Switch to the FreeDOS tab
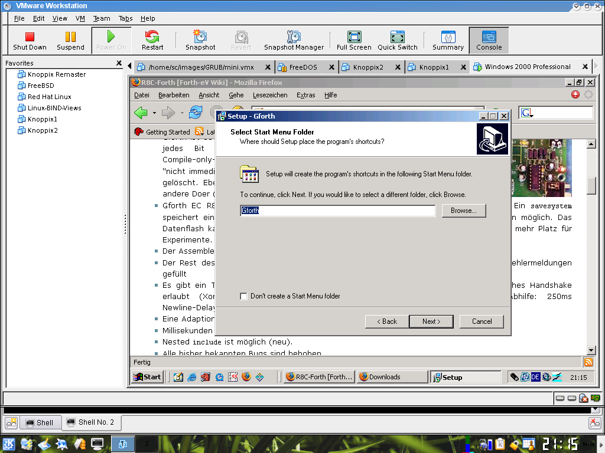Image resolution: width=605 pixels, height=453 pixels. tap(303, 67)
